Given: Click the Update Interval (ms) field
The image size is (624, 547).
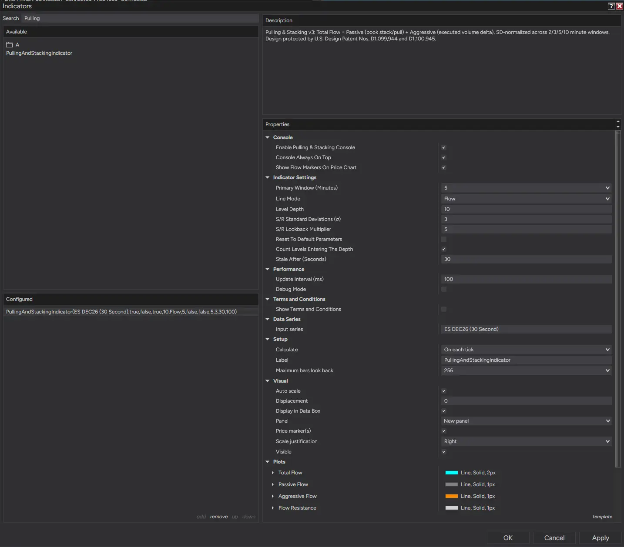Looking at the screenshot, I should coord(527,279).
